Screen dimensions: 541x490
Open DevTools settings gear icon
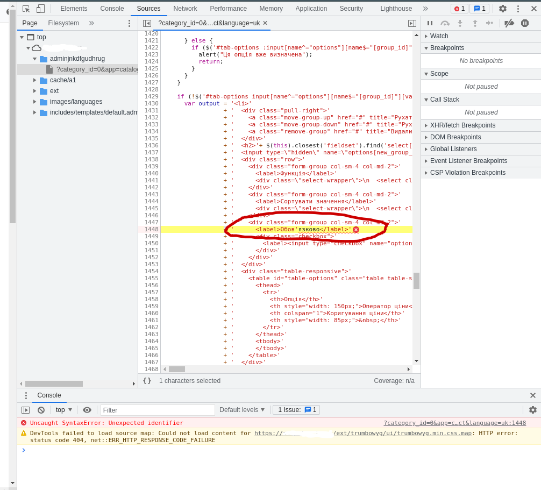coord(503,9)
